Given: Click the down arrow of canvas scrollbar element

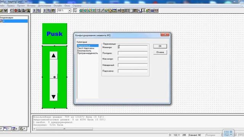Looking at the screenshot, I should pos(53,97).
